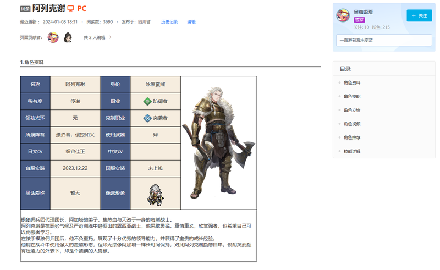Image resolution: width=440 pixels, height=270 pixels.
Task: Follow the author with 关注 button
Action: 419,15
